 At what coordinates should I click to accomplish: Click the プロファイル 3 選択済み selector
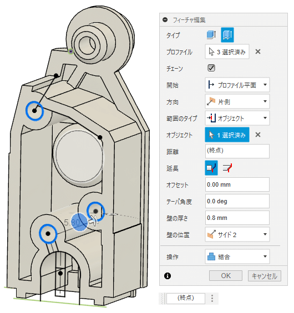point(227,52)
